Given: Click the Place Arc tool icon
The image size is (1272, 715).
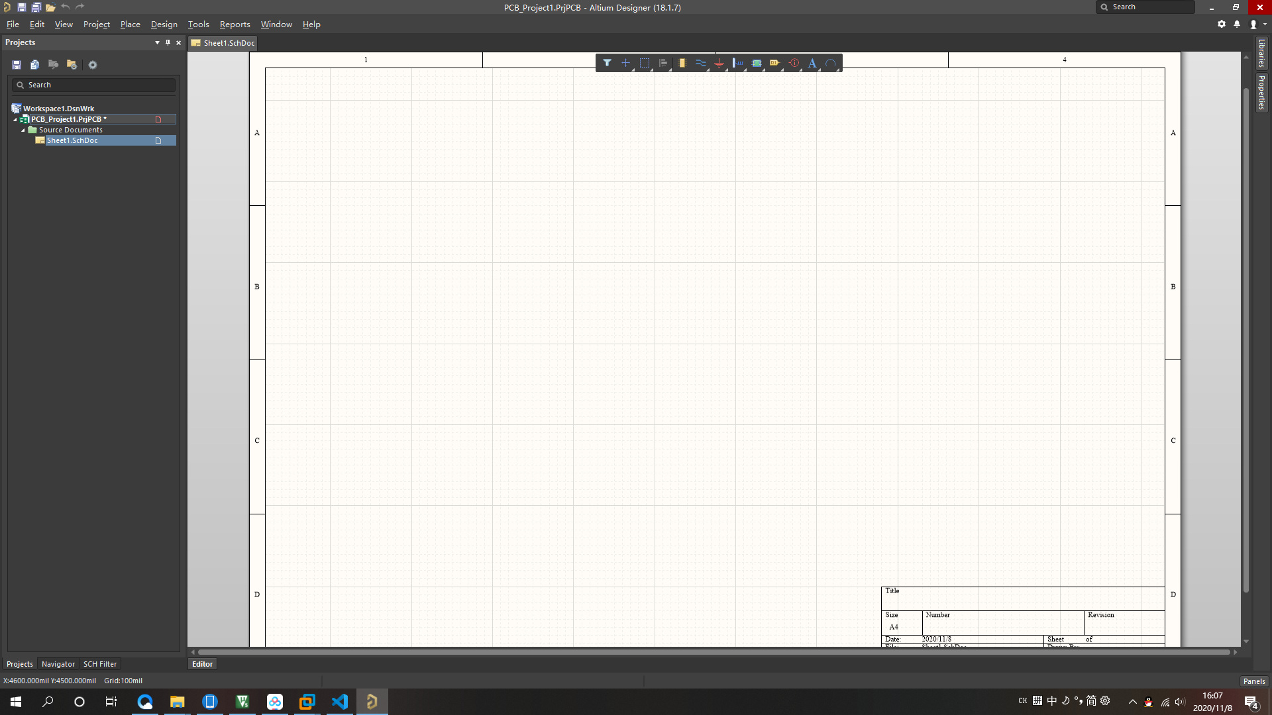Looking at the screenshot, I should click(x=830, y=63).
